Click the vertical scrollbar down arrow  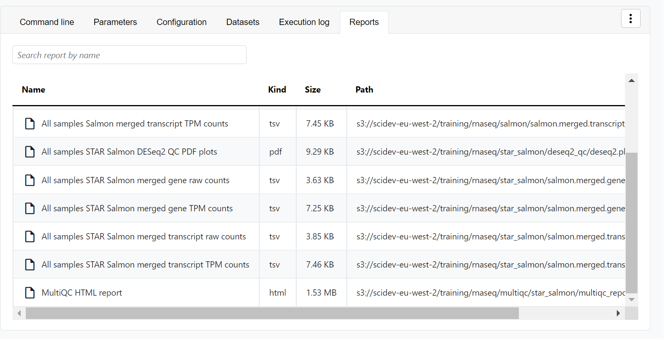pos(631,300)
